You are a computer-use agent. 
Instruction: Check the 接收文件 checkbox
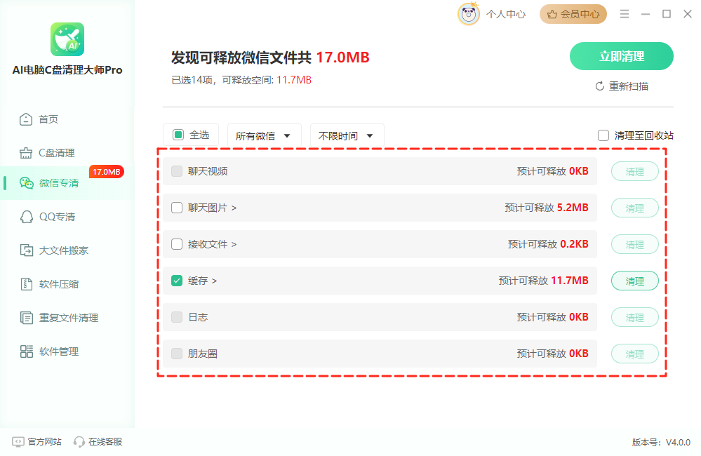[177, 244]
